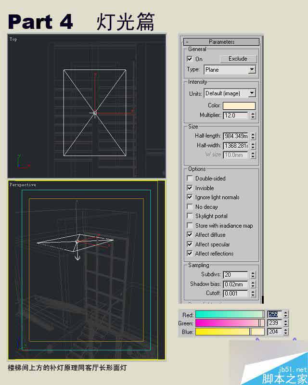Toggle the Invisible checkbox

click(x=190, y=188)
